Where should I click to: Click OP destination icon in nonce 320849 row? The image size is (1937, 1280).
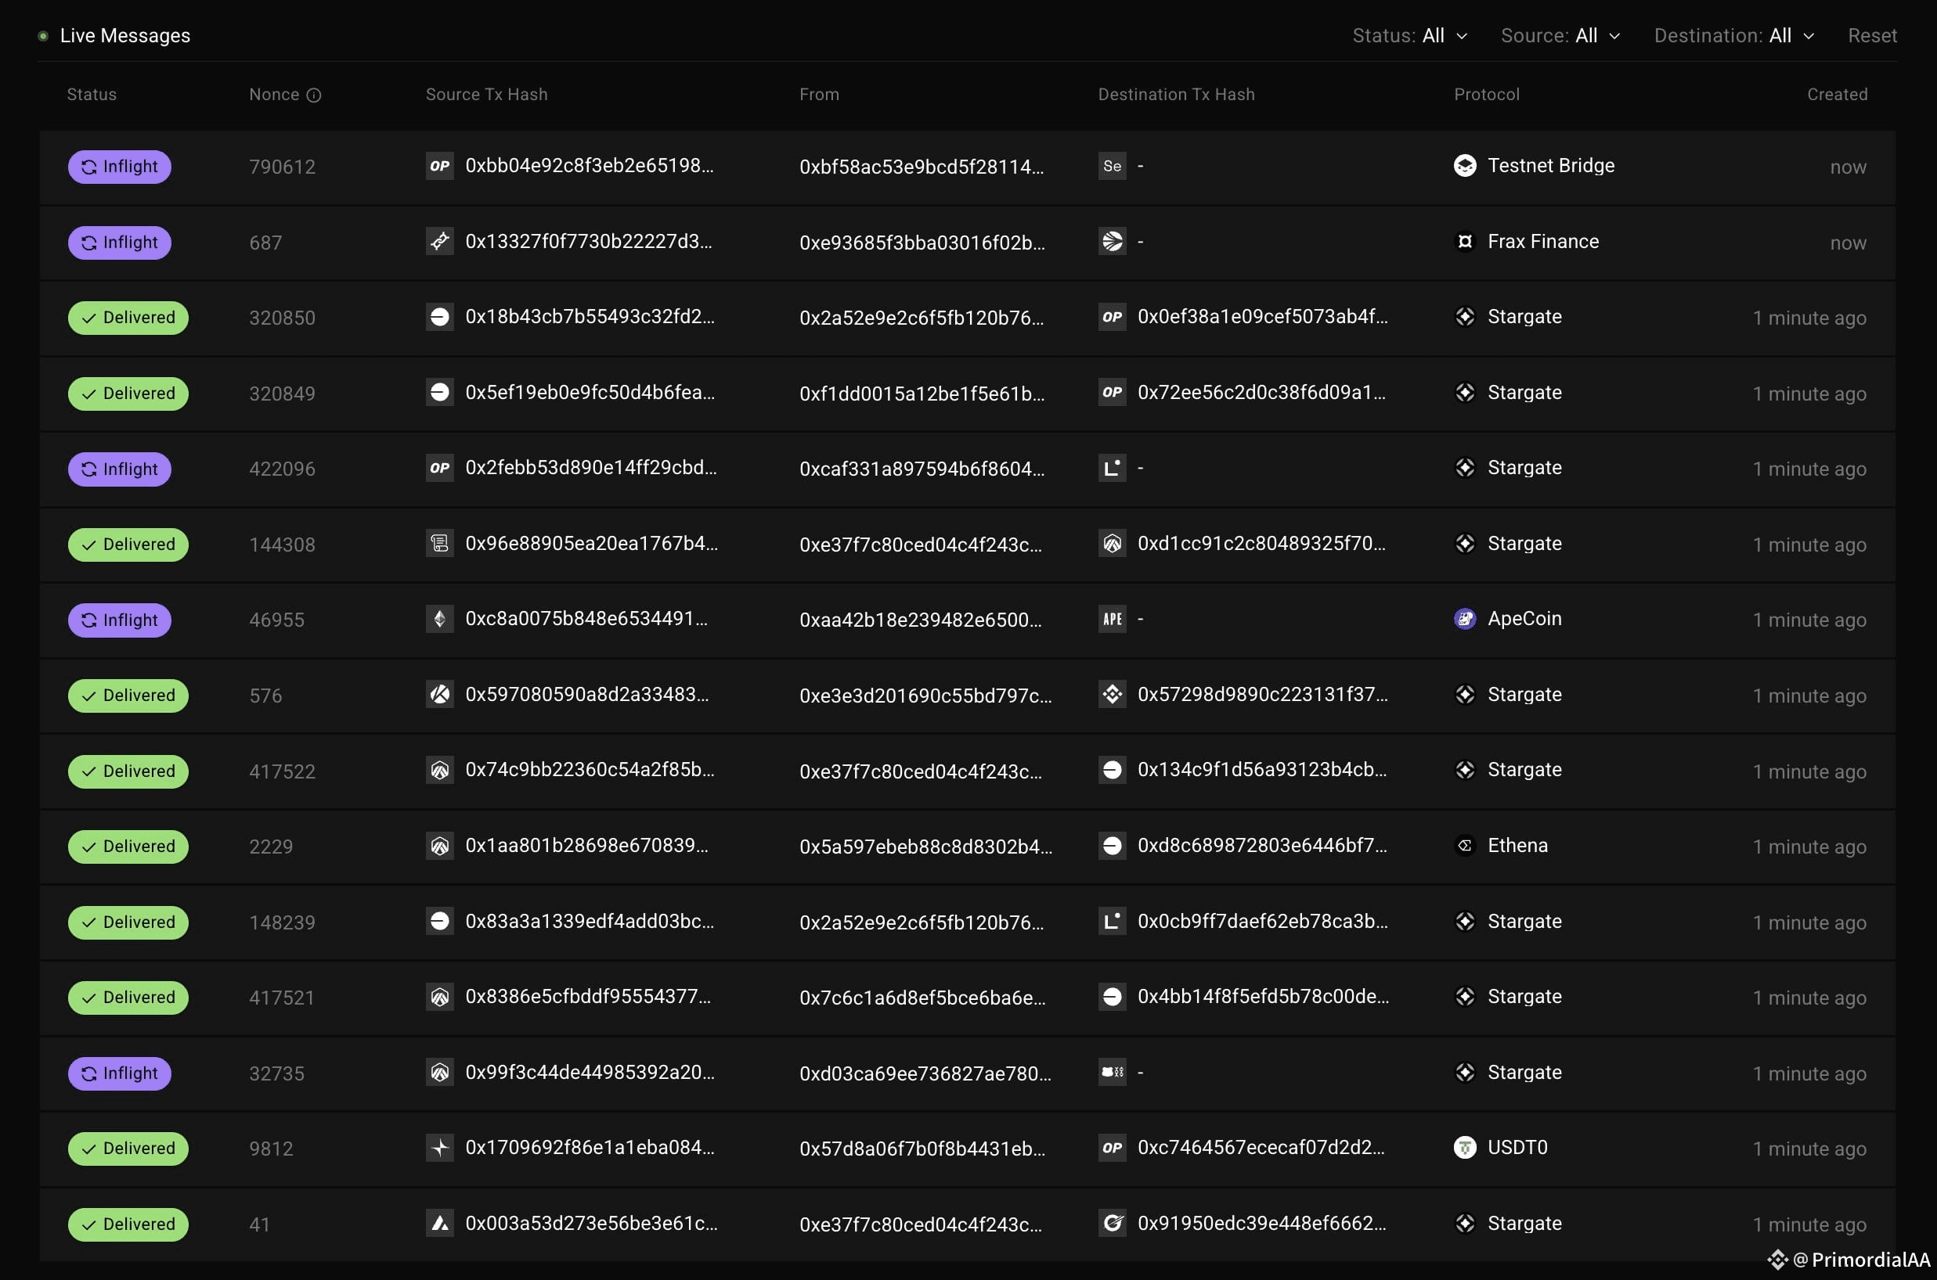point(1112,392)
